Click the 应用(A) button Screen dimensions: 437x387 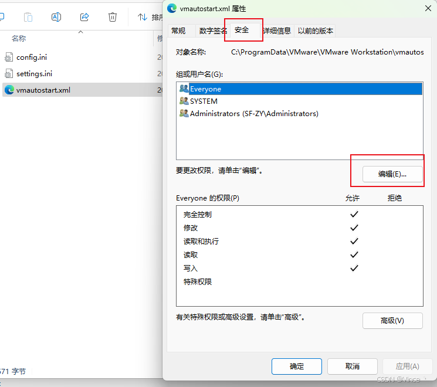point(407,366)
